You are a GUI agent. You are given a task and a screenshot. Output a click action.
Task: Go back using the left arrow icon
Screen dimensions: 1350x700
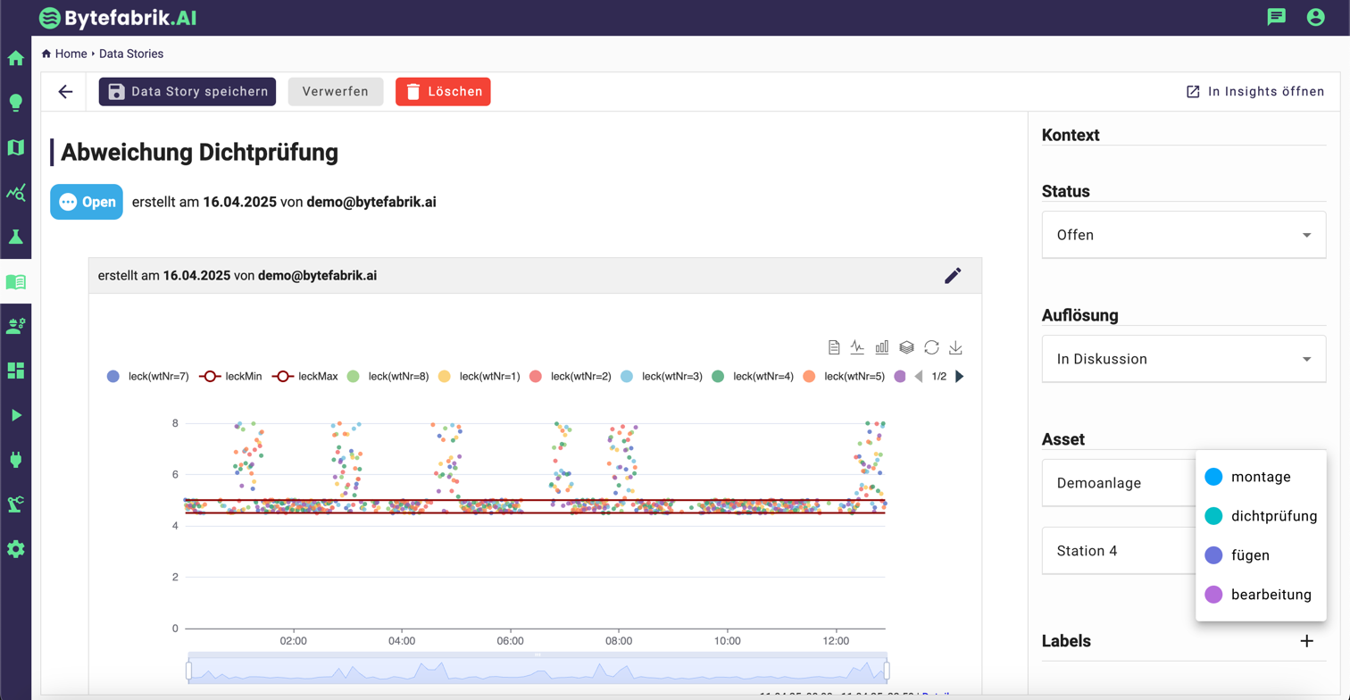point(65,92)
